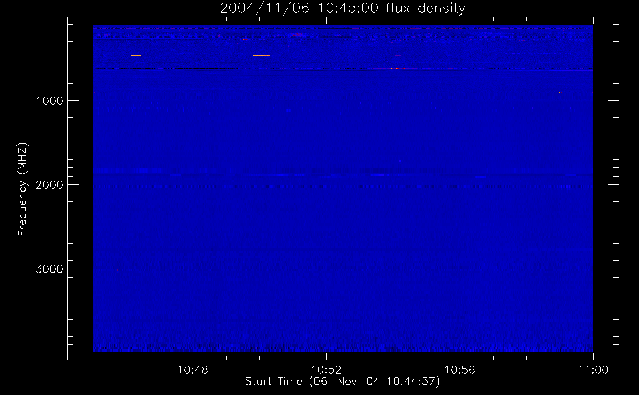Click the plot title '2004/11/06 10:45:00 flux density'
The width and height of the screenshot is (639, 395).
(x=342, y=8)
